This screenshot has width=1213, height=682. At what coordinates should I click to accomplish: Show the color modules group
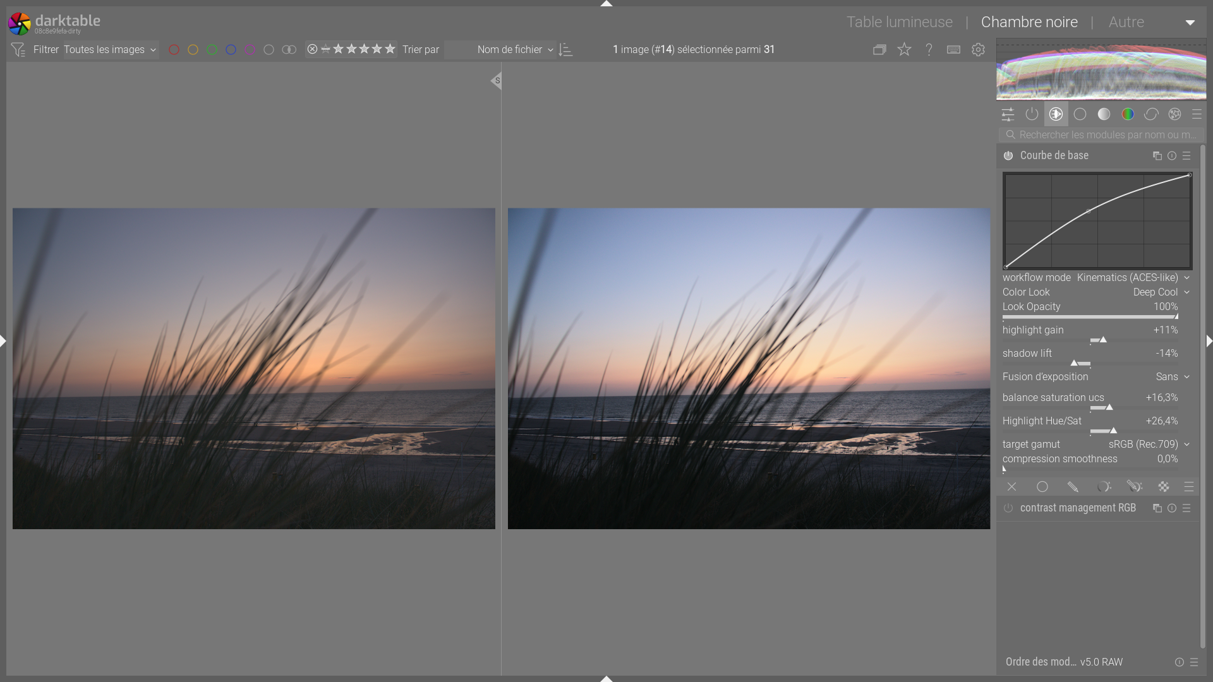point(1128,114)
